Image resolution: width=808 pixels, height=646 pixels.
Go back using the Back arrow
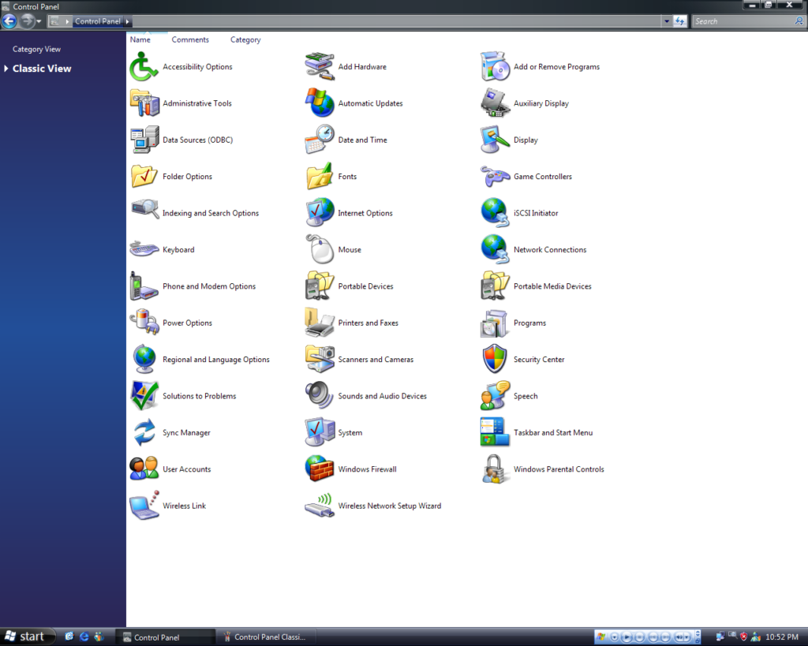(9, 21)
